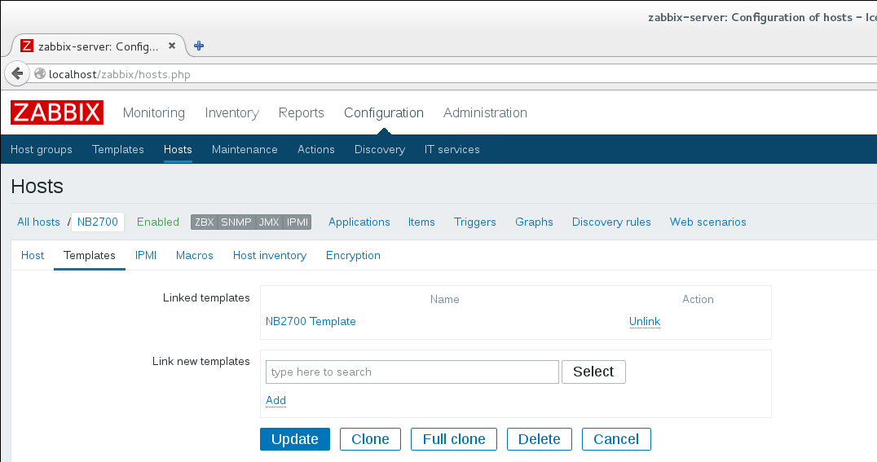Switch to the Host tab
The height and width of the screenshot is (462, 877).
click(33, 255)
